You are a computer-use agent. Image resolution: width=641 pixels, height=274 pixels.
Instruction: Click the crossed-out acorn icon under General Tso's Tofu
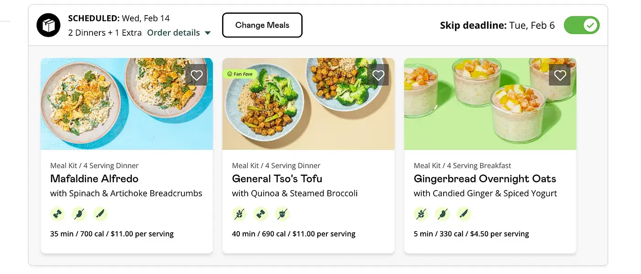pos(282,214)
